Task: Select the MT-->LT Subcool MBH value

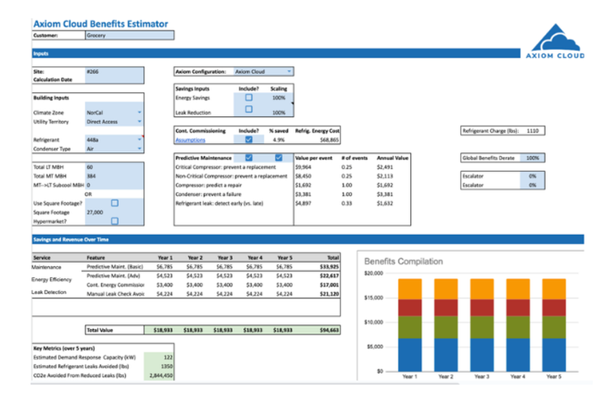Action: point(114,185)
